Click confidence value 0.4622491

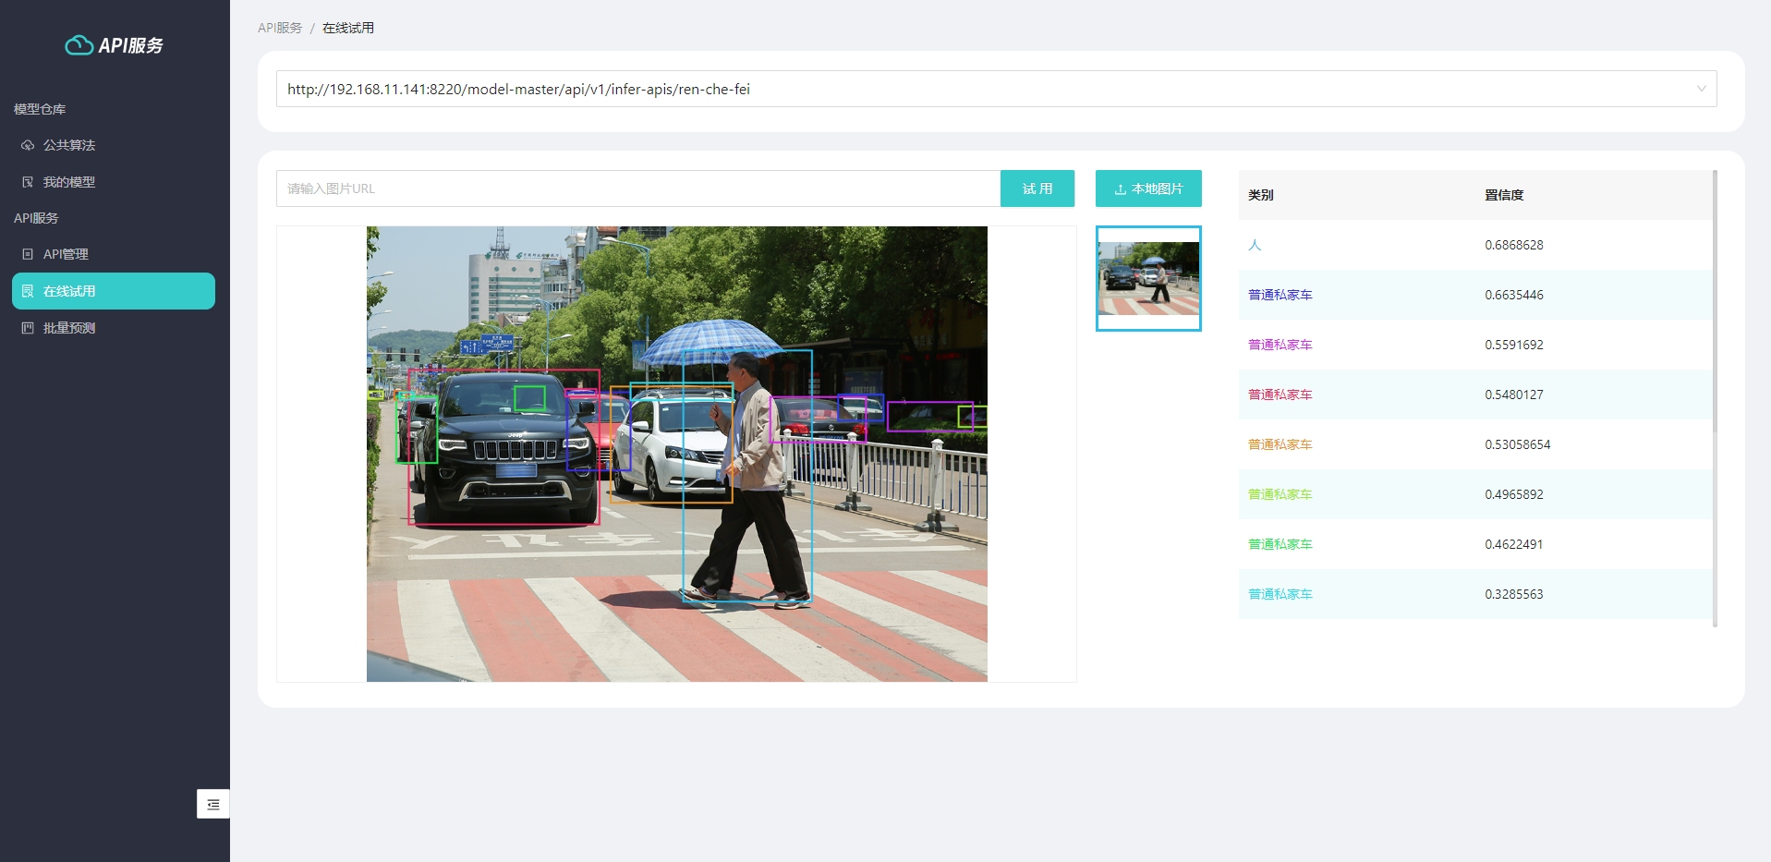point(1514,544)
